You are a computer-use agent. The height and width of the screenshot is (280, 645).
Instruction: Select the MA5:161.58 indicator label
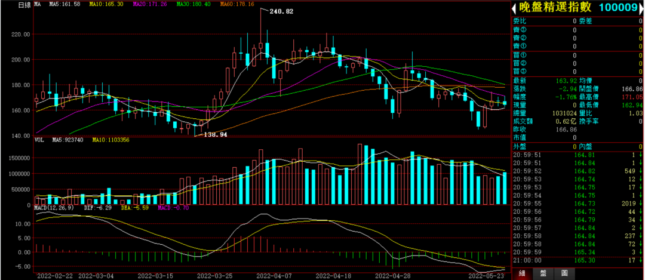point(64,5)
